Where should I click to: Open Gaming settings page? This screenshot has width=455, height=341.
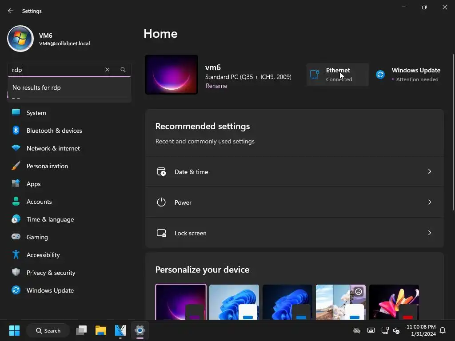coord(69,237)
